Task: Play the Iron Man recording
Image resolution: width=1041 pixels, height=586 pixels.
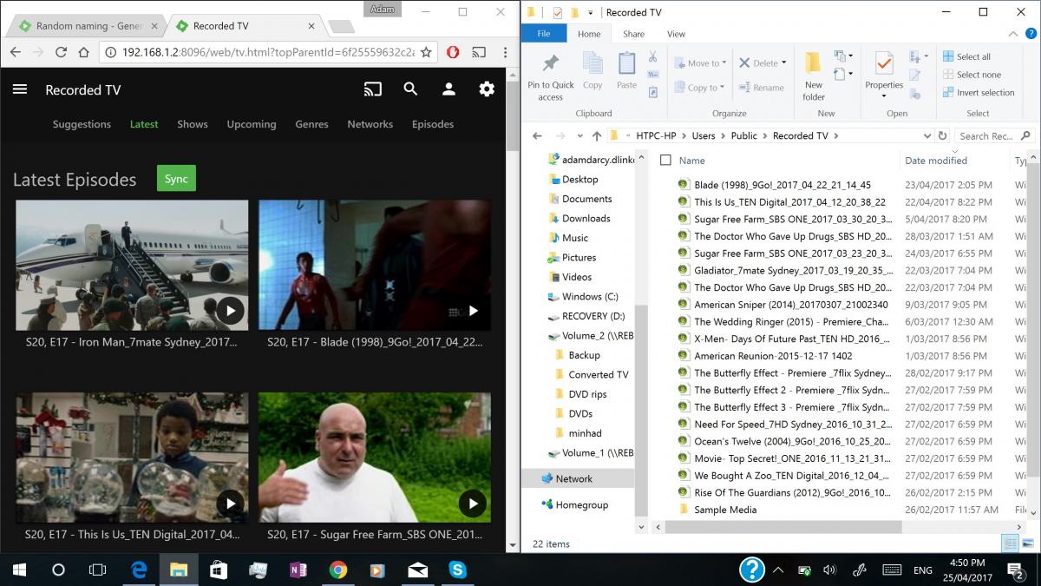Action: [x=230, y=310]
